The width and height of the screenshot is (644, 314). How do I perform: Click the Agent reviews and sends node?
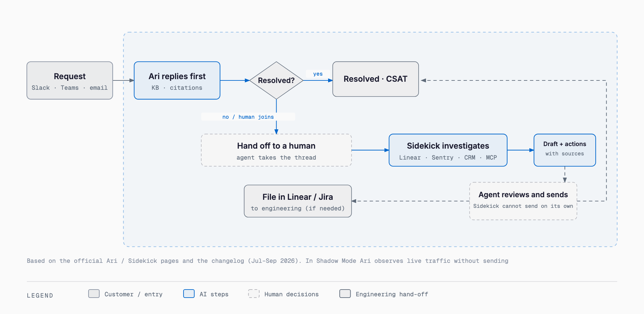(523, 201)
